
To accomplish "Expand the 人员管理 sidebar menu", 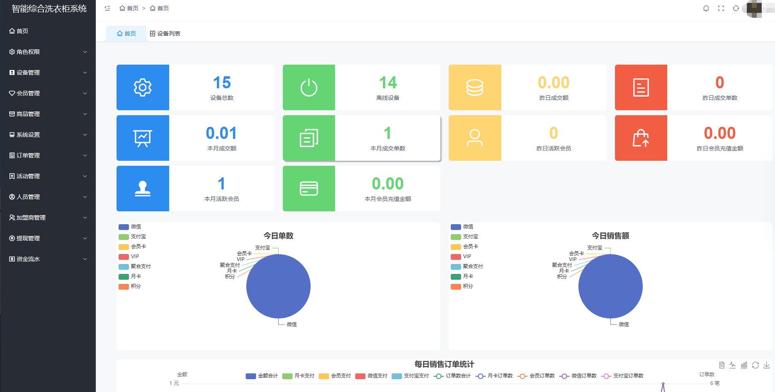I will click(x=48, y=197).
